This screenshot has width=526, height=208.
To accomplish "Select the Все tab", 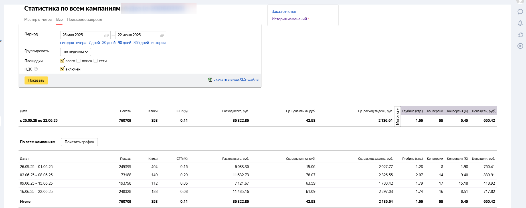I will (x=59, y=20).
